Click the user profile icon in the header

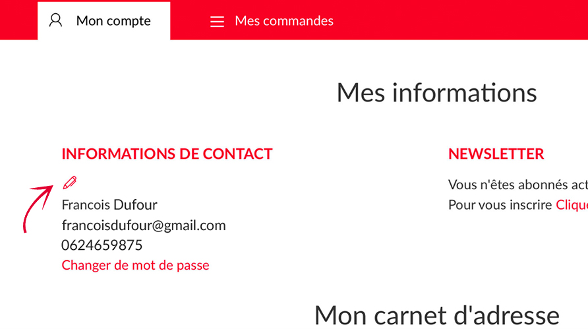(56, 20)
